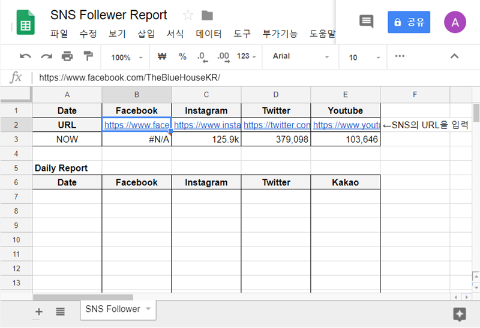The height and width of the screenshot is (328, 480).
Task: Click the Facebook URL link in B2
Action: [137, 125]
